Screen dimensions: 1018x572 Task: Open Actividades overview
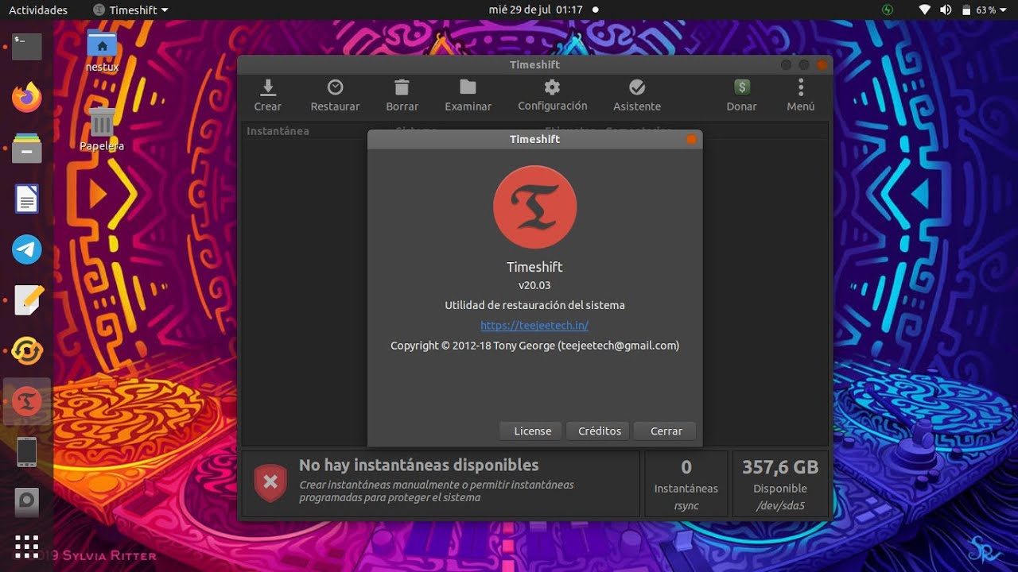coord(38,10)
